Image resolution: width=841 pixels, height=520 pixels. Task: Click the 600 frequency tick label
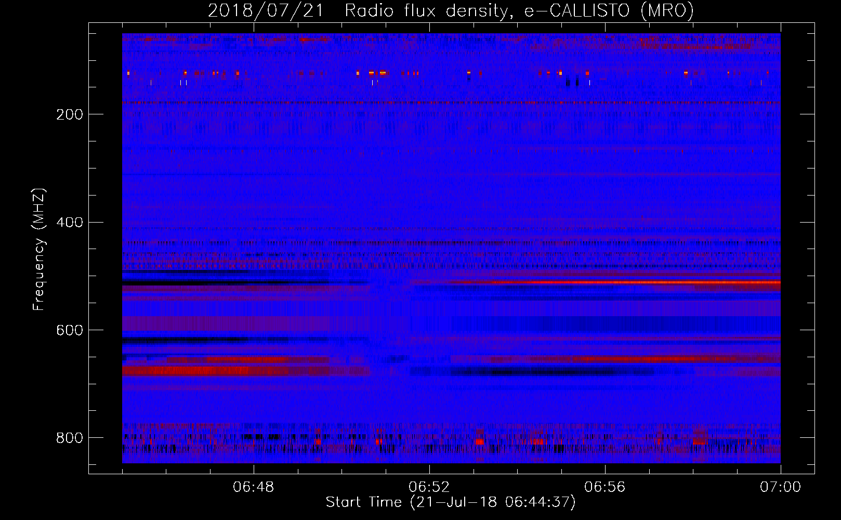pos(70,331)
